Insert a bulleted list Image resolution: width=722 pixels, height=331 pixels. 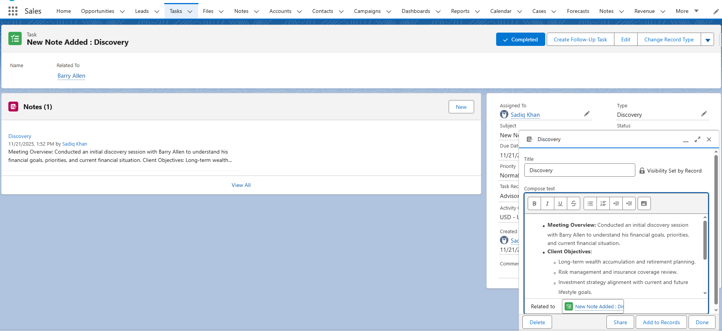point(590,204)
